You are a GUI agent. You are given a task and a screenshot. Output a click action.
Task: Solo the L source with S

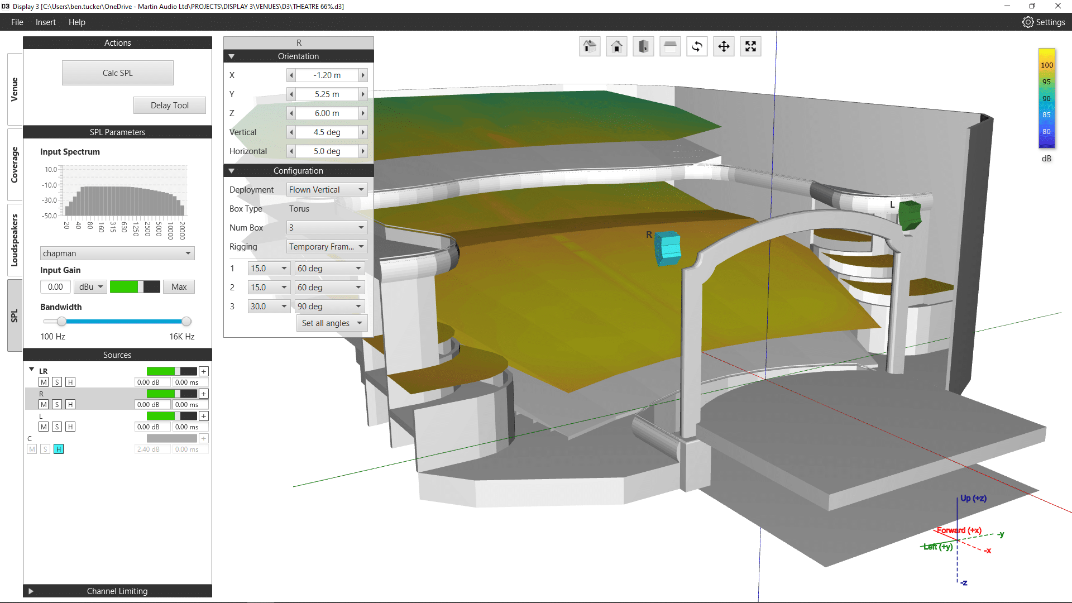[x=57, y=427]
